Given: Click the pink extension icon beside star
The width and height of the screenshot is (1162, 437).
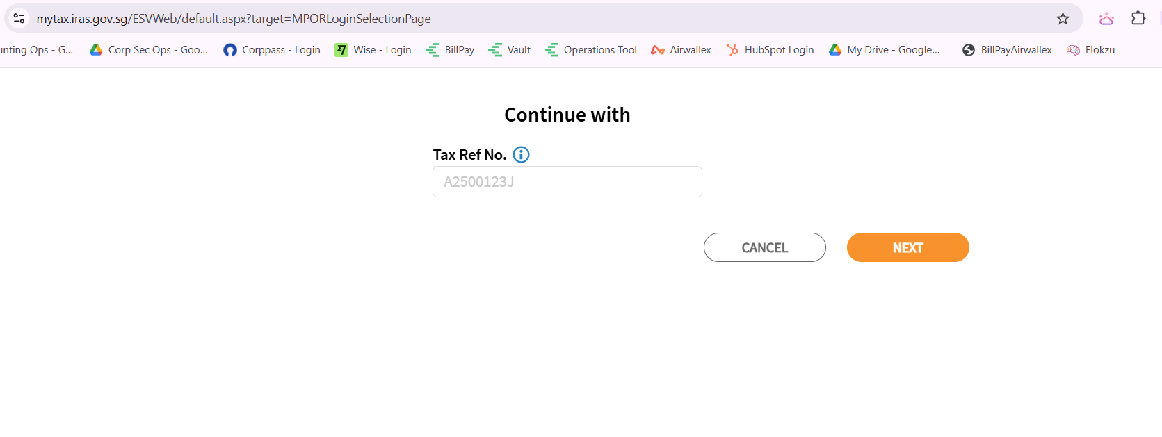Looking at the screenshot, I should [1106, 19].
